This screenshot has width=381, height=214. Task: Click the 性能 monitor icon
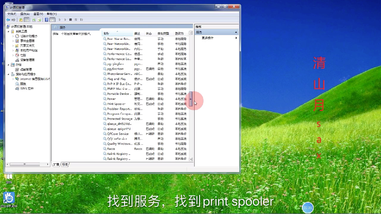17,55
